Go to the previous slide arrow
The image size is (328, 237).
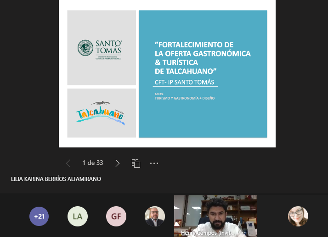pyautogui.click(x=68, y=163)
